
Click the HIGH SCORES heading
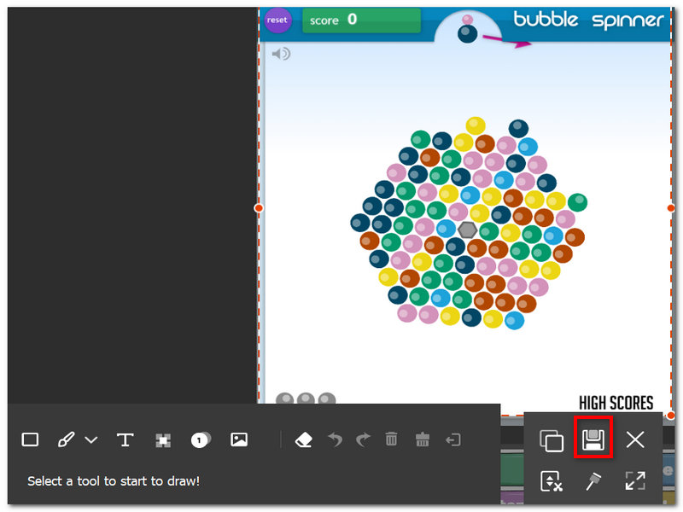click(x=616, y=403)
